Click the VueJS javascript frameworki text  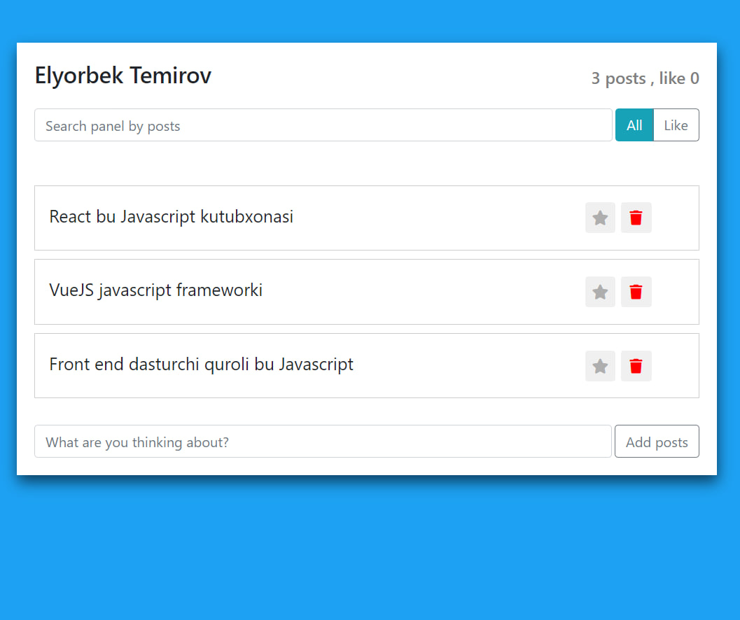[x=155, y=290]
